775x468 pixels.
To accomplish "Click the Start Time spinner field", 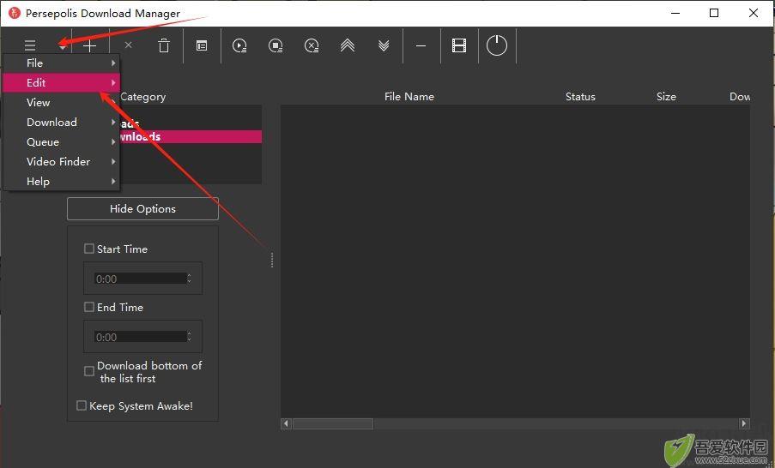I will (x=142, y=279).
